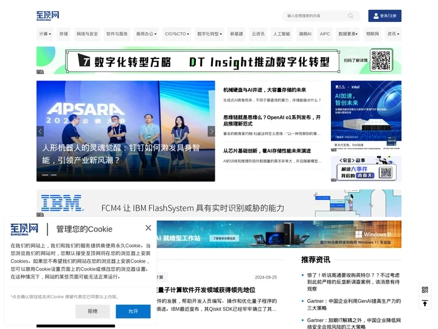
Task: Expand the 商用办公 dropdown menu
Action: point(146,34)
